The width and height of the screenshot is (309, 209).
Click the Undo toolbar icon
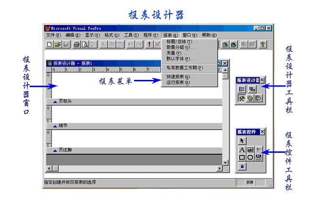tap(131, 45)
